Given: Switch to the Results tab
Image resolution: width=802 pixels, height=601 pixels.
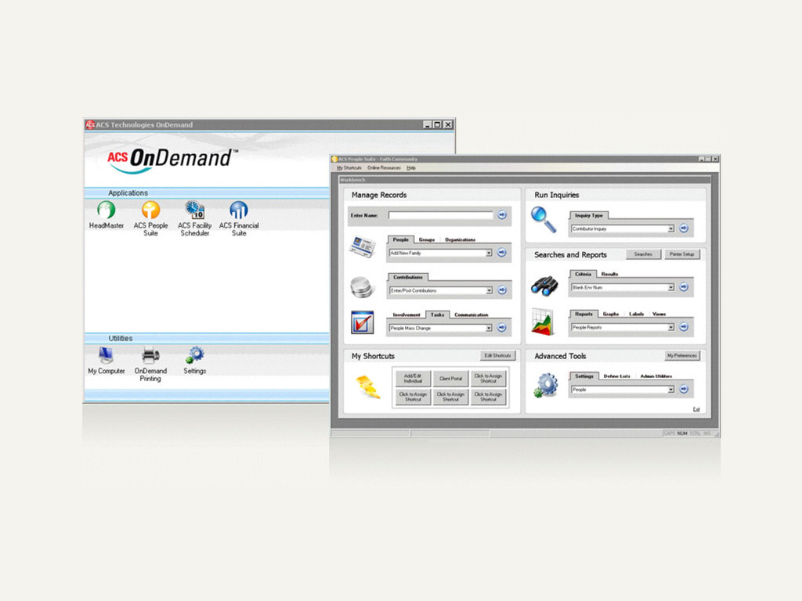Looking at the screenshot, I should 609,274.
